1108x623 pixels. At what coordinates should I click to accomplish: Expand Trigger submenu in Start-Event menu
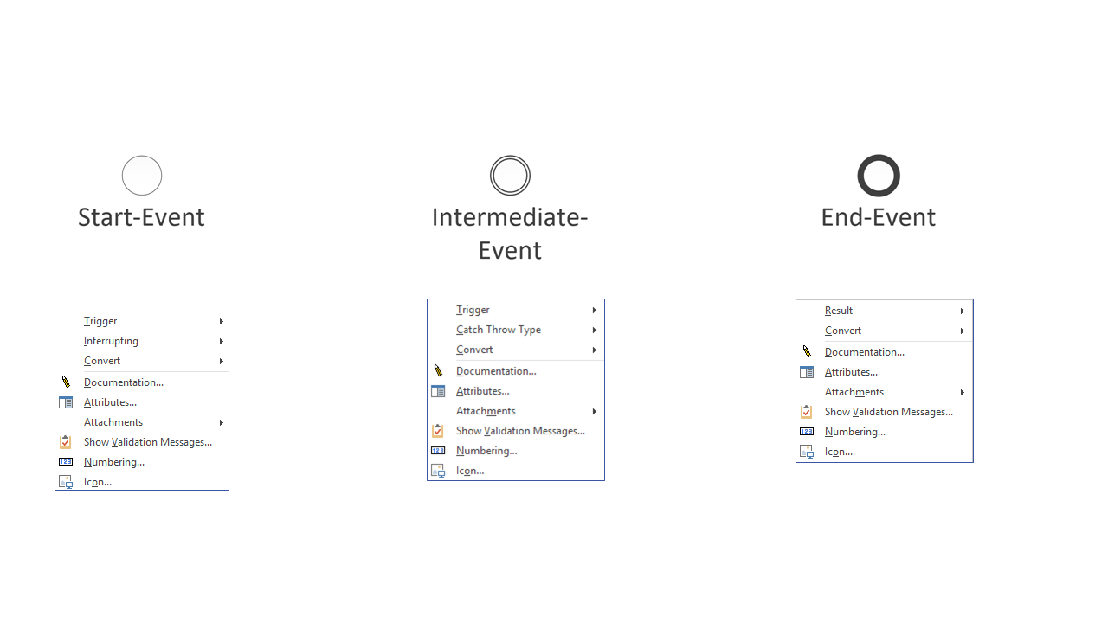click(222, 321)
